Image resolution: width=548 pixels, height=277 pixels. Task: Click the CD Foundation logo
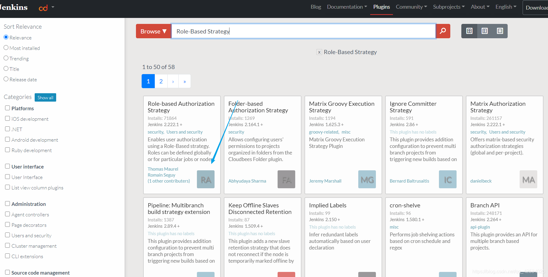point(43,8)
